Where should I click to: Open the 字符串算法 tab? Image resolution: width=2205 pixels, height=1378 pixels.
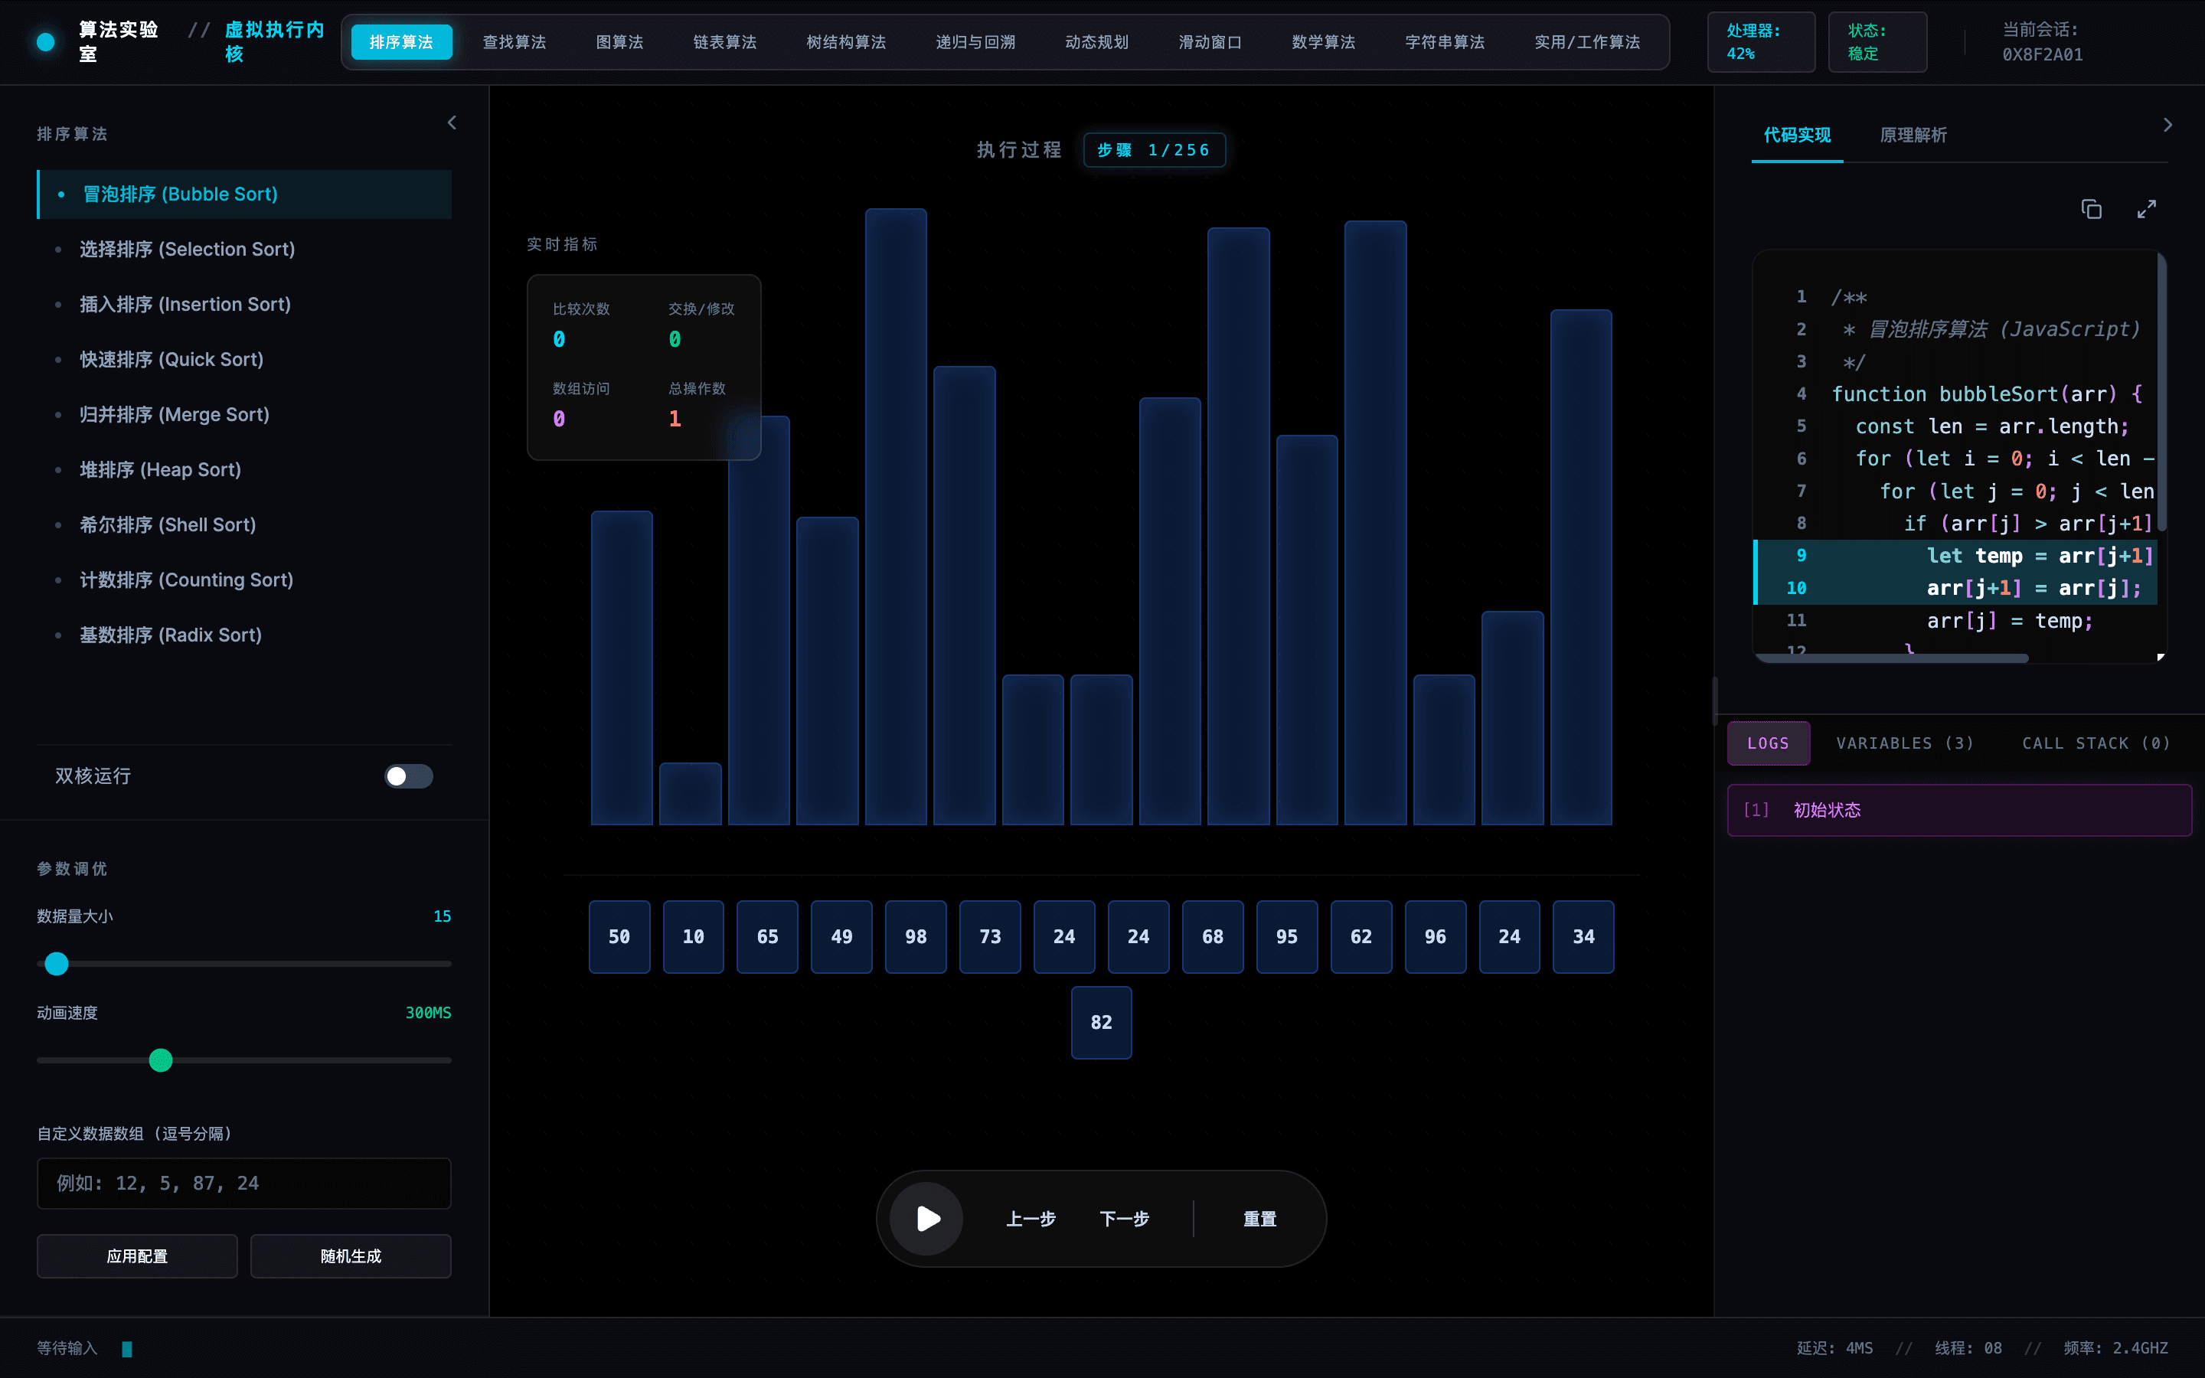[1444, 42]
